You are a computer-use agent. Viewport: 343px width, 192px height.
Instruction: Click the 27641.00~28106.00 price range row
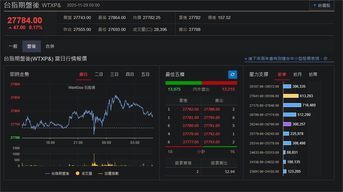pyautogui.click(x=281, y=96)
